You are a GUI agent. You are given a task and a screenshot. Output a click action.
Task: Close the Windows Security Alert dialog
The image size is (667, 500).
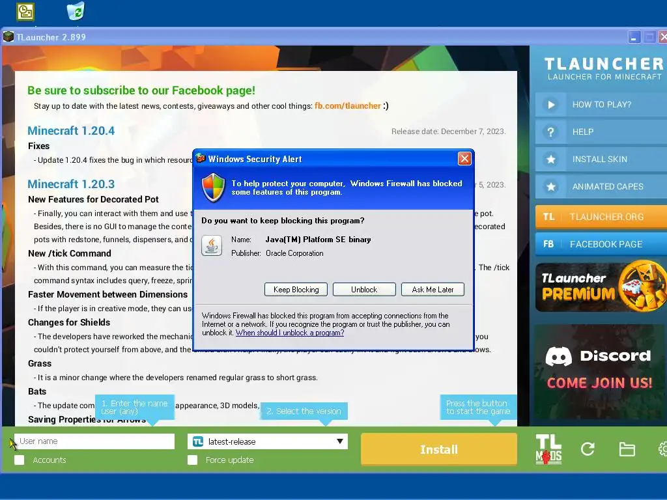(x=464, y=159)
